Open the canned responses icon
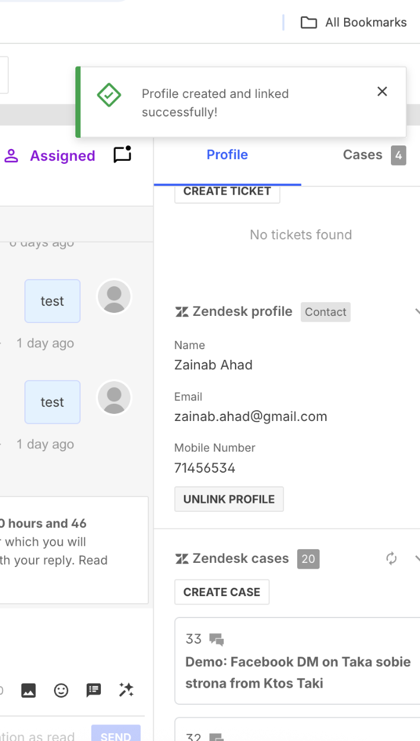This screenshot has height=741, width=420. 94,690
